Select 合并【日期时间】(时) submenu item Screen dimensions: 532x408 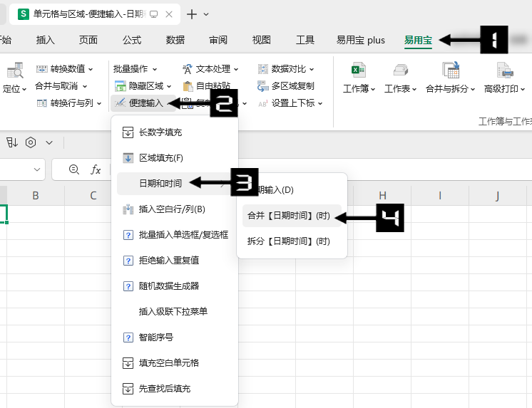[289, 215]
